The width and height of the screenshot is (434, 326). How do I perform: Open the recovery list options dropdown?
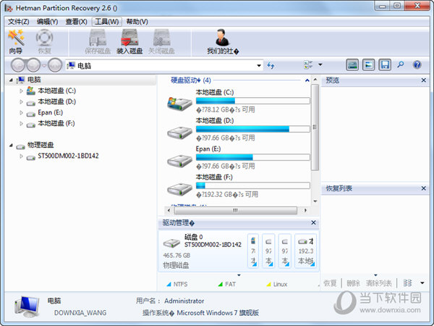[422, 283]
